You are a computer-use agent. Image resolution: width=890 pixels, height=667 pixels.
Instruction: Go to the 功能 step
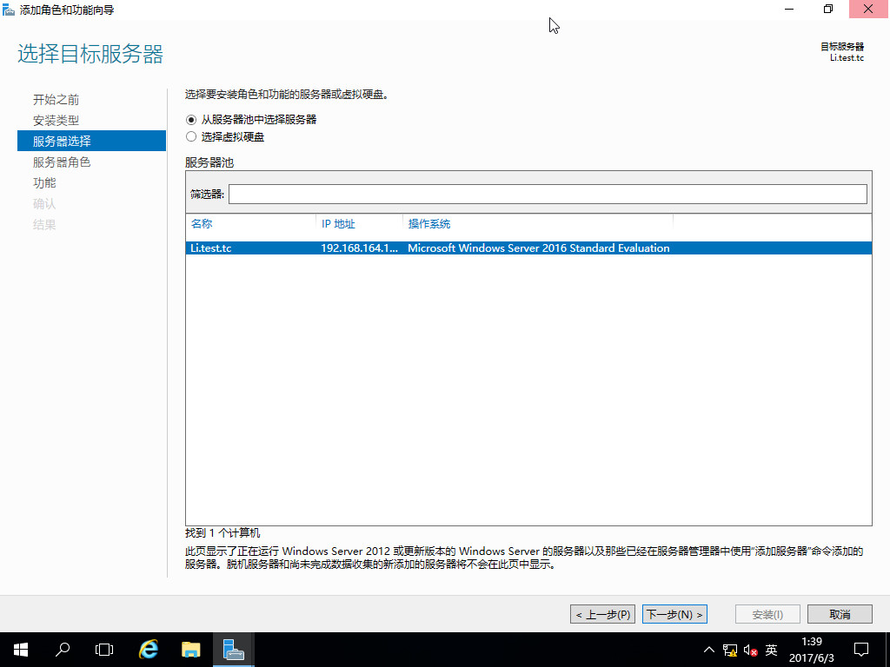pos(44,182)
